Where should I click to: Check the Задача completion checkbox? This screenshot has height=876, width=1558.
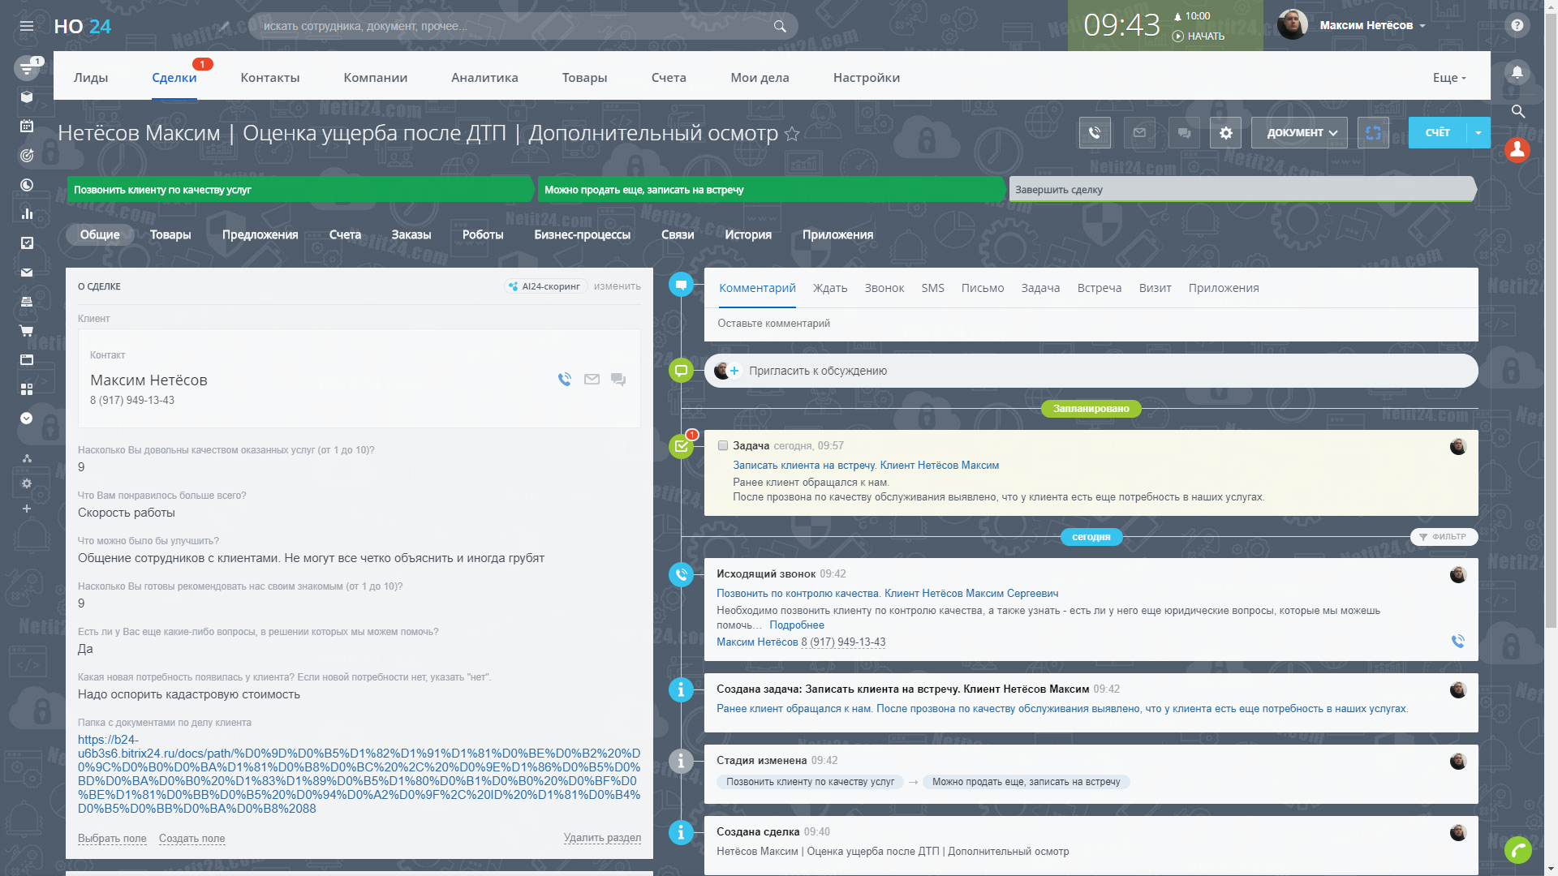click(x=723, y=445)
